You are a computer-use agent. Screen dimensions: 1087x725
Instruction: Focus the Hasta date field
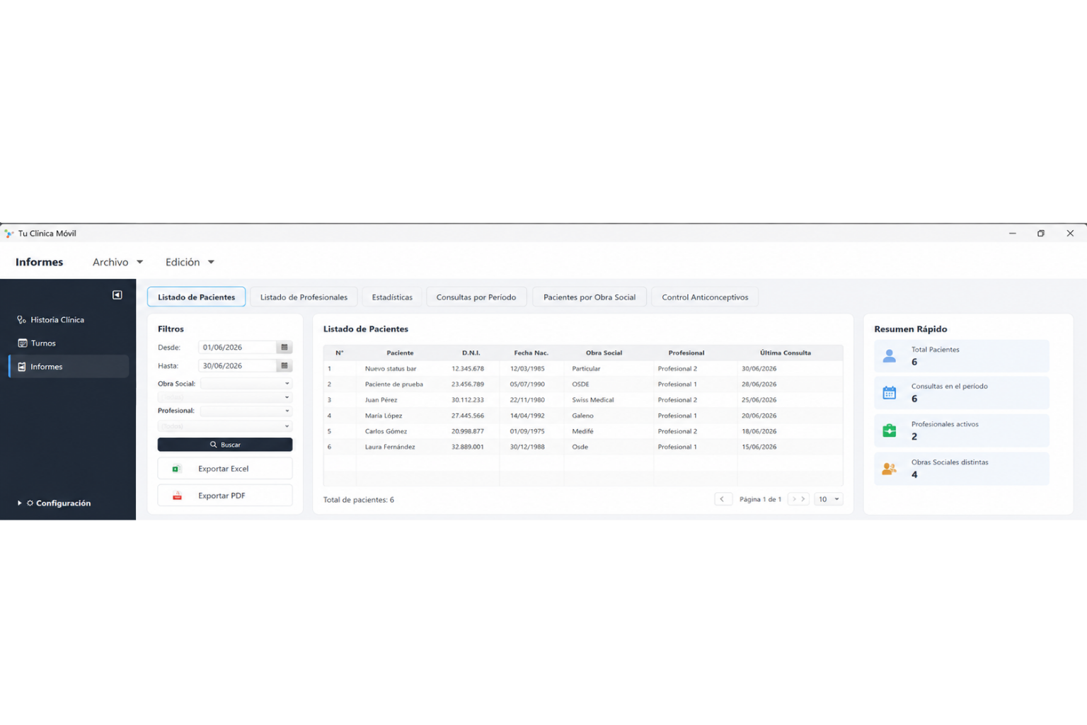[x=238, y=365]
